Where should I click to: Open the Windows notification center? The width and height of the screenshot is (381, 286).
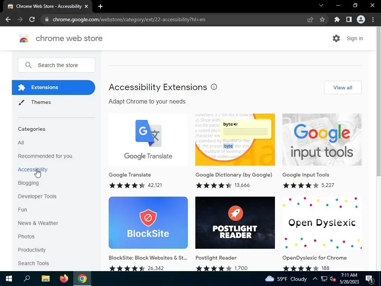click(369, 279)
